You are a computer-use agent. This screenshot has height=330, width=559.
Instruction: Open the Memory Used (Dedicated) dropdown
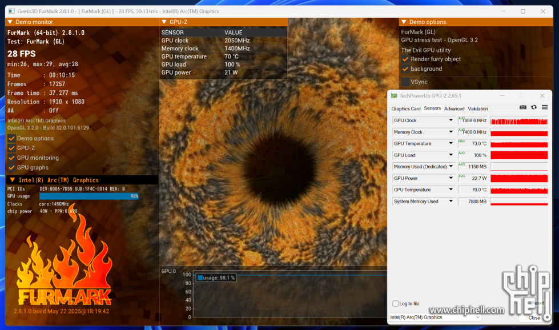451,166
